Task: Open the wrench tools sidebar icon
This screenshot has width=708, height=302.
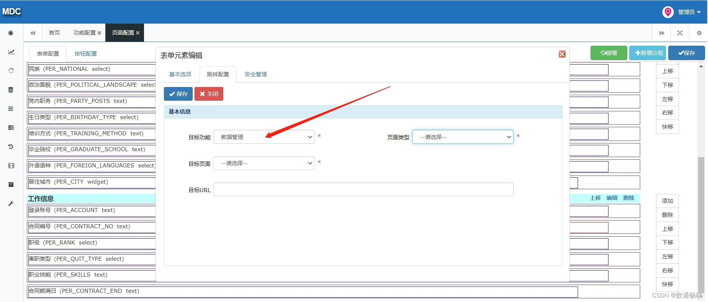Action: [11, 204]
